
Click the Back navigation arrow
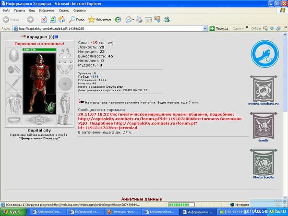point(6,19)
